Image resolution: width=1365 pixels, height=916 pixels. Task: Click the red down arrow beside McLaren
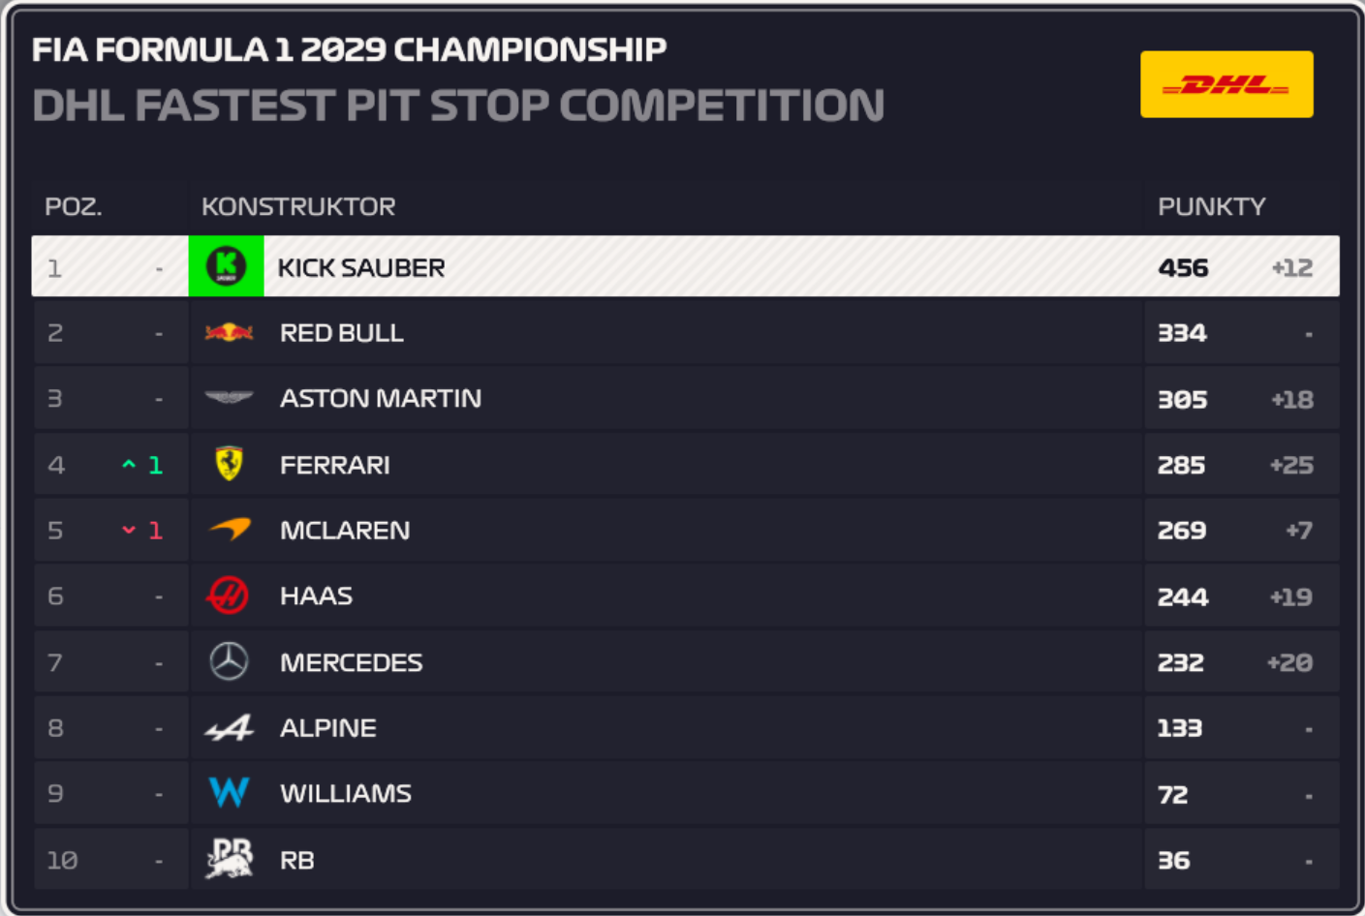129,530
